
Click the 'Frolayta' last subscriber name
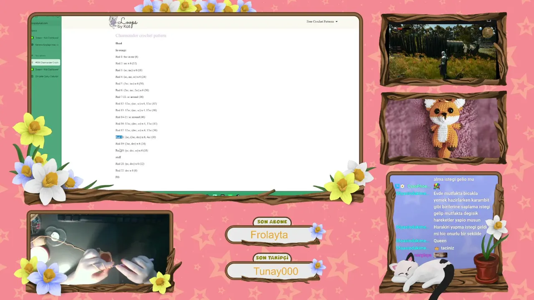[x=269, y=235]
